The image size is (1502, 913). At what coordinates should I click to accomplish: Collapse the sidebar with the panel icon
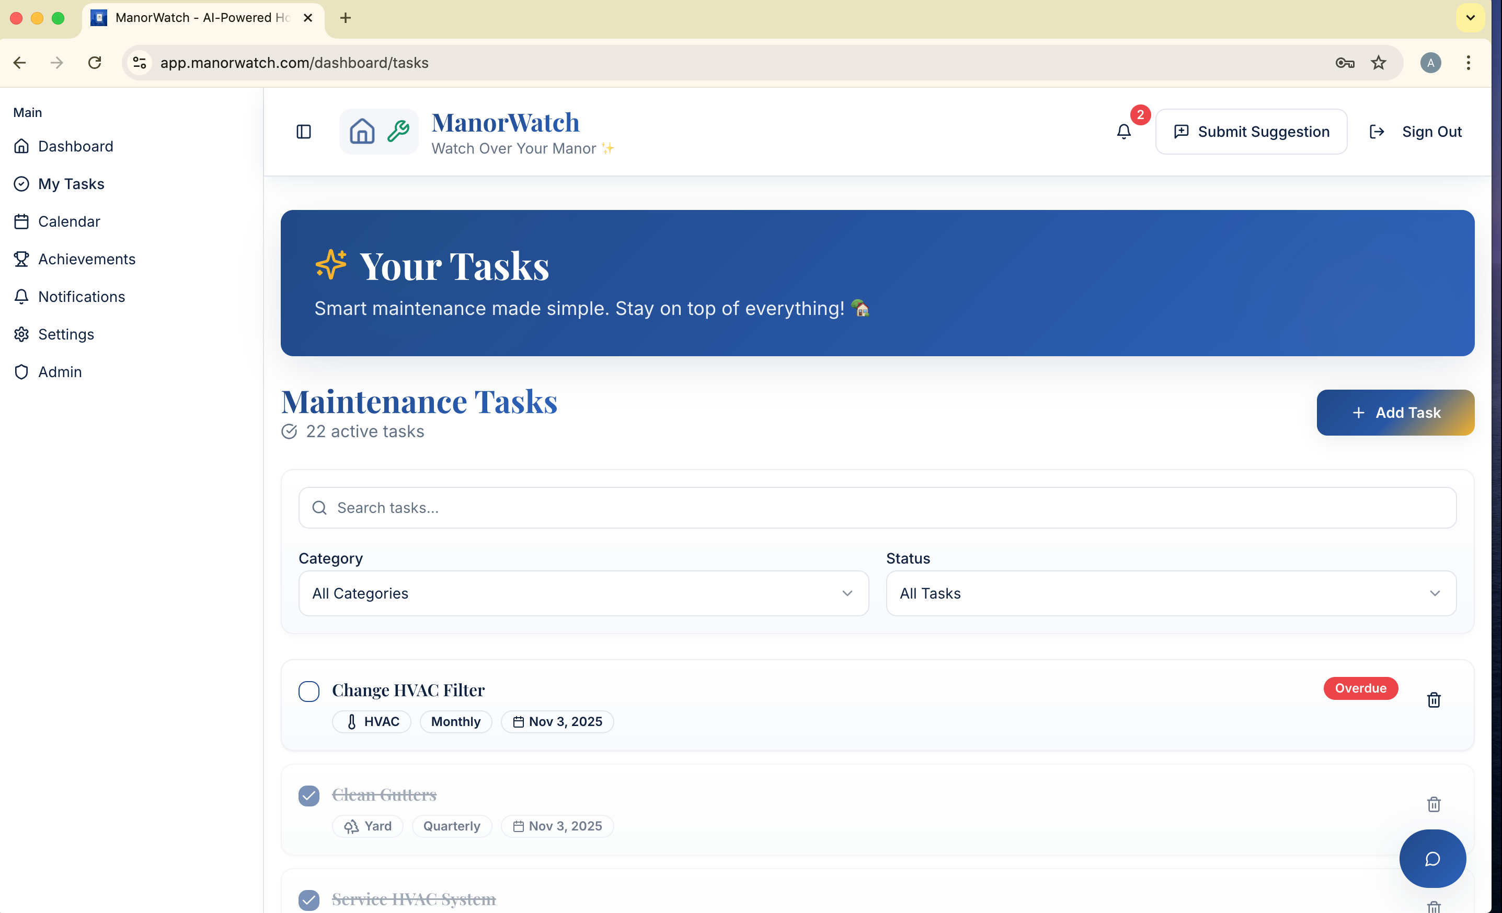(303, 132)
